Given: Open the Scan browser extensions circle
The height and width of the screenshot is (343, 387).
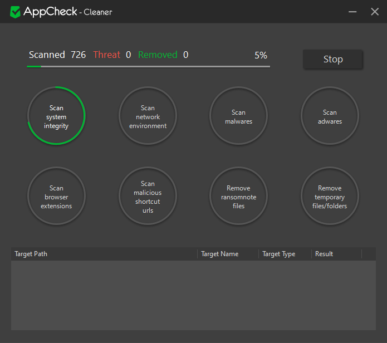Looking at the screenshot, I should [57, 196].
